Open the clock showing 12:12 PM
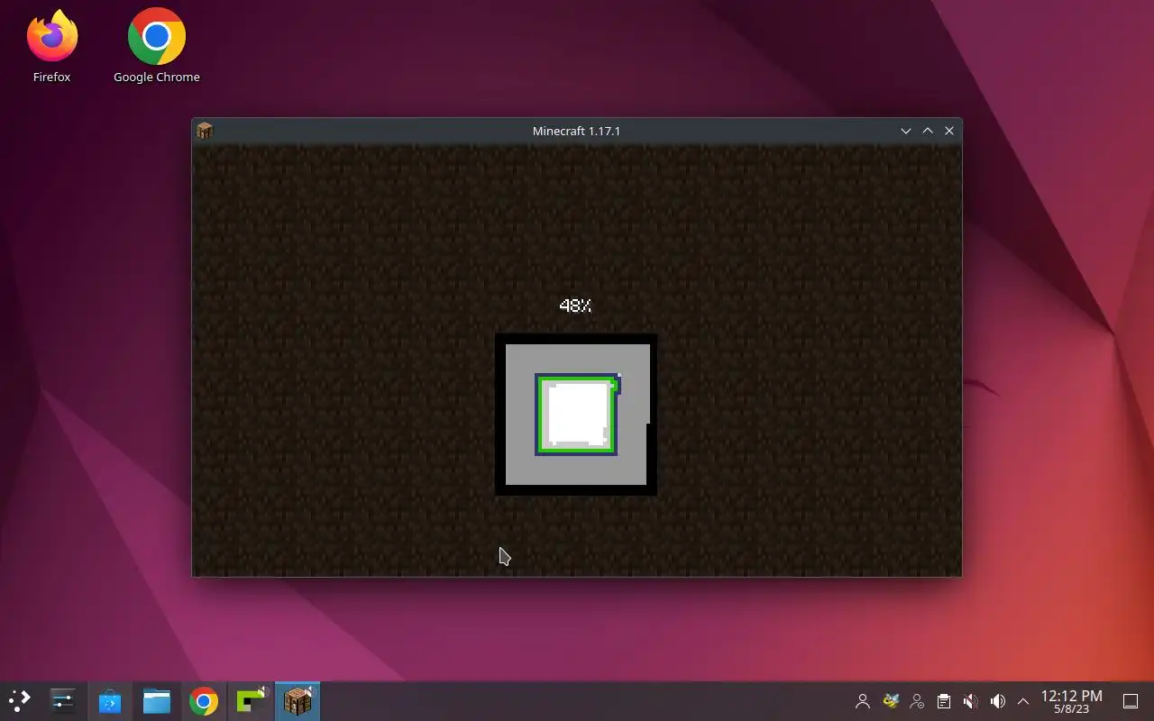This screenshot has height=721, width=1154. [1072, 701]
